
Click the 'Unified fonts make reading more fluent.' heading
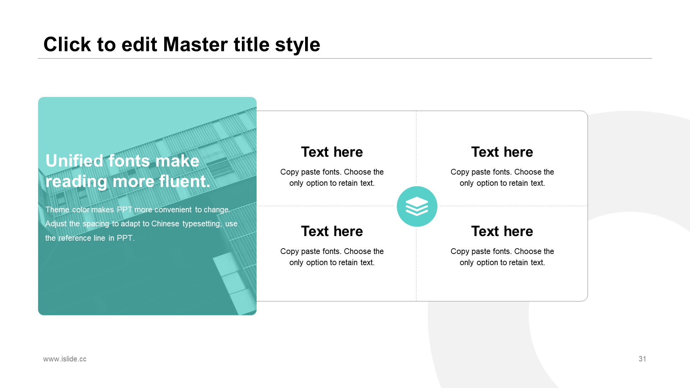point(128,171)
